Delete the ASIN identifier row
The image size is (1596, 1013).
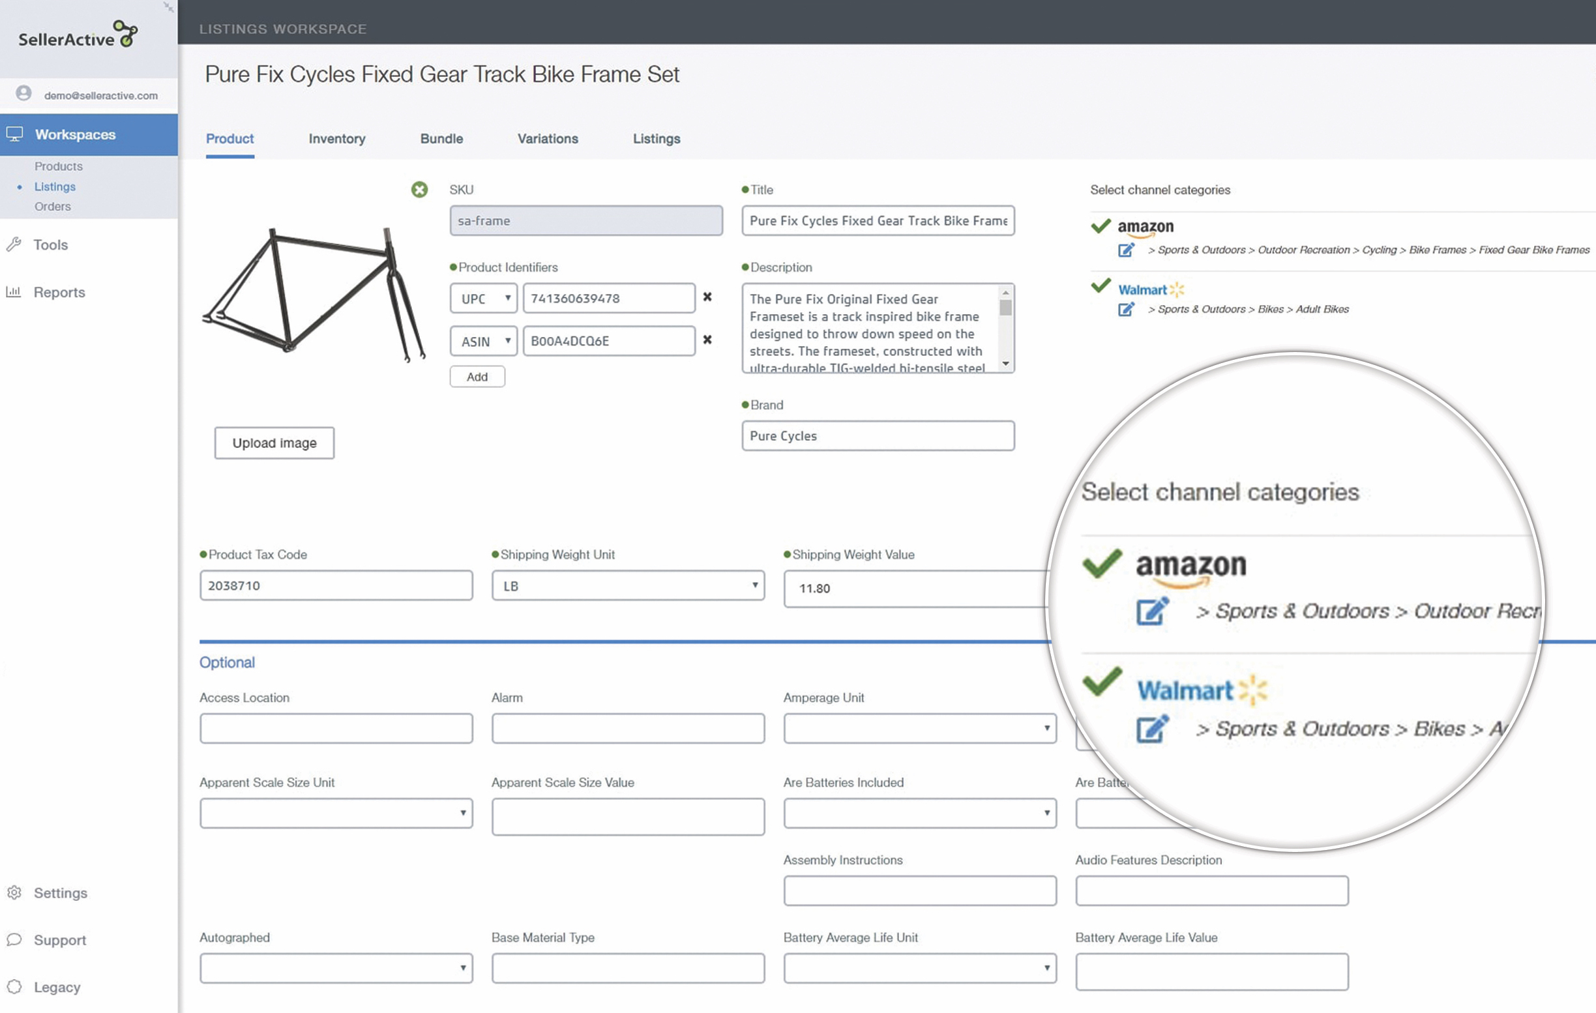(x=707, y=340)
